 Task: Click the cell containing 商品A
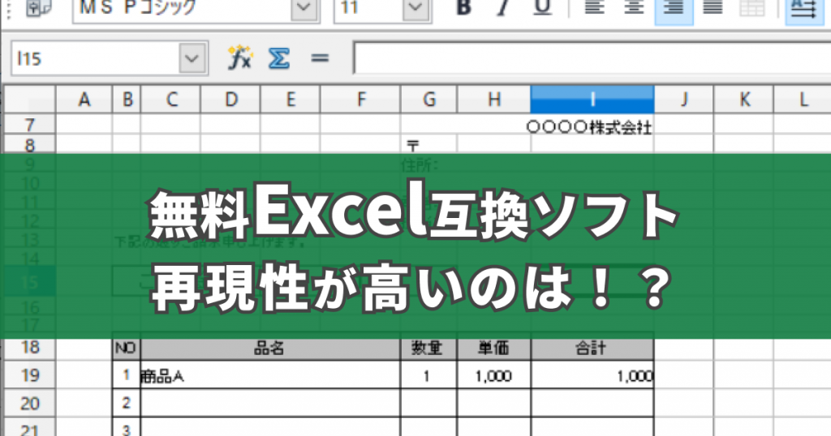pyautogui.click(x=270, y=376)
